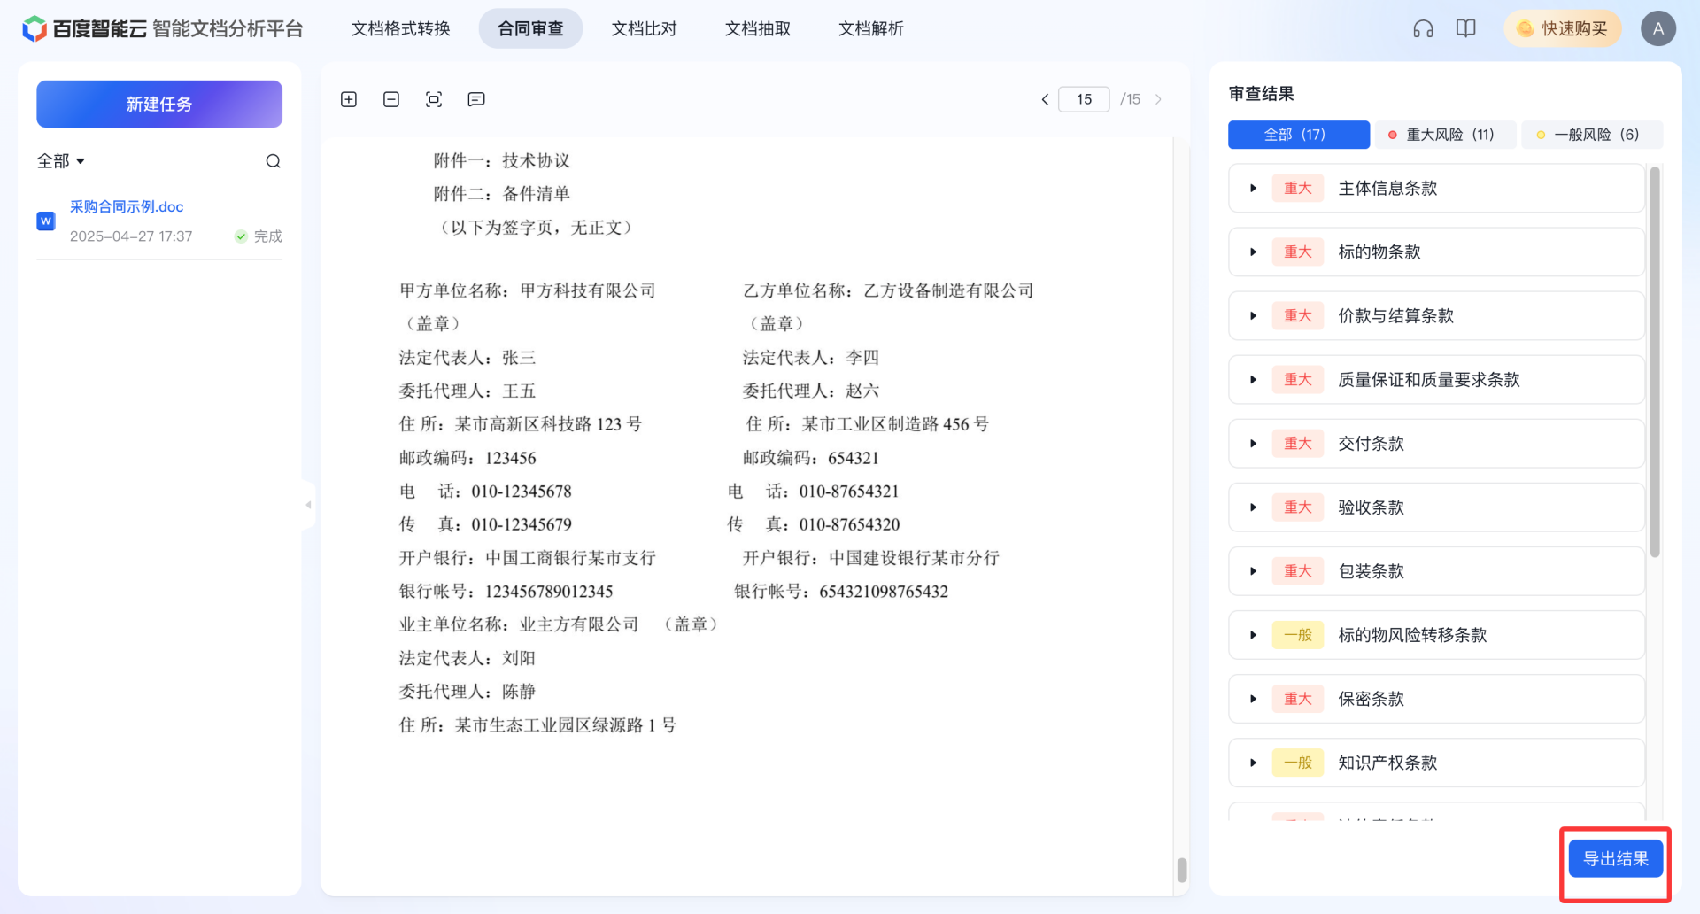Filter by 一般风险 (6)
Screen dimensions: 1700x914
pos(1592,135)
